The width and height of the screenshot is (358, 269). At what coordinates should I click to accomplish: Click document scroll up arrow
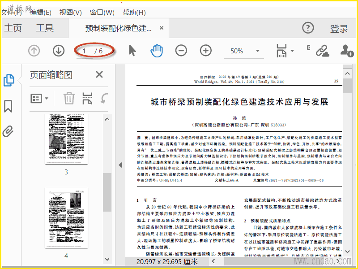[x=348, y=74]
